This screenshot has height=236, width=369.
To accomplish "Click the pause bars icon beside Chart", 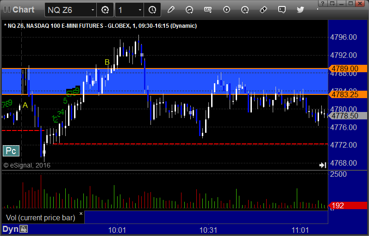I will pyautogui.click(x=7, y=10).
